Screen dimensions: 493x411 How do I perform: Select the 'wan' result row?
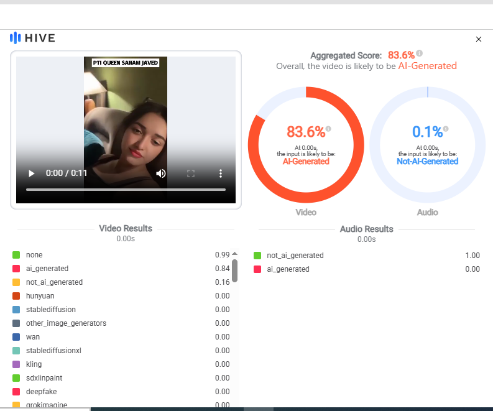pyautogui.click(x=121, y=337)
